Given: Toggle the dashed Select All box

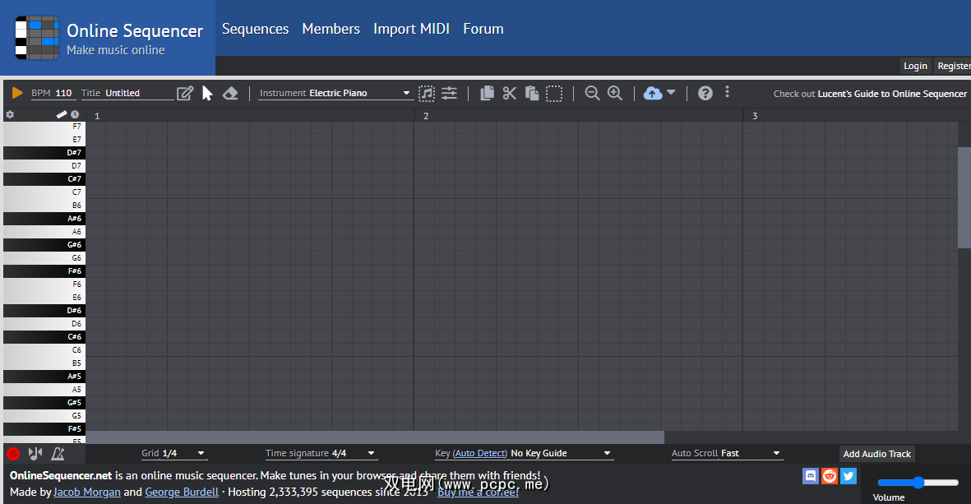Looking at the screenshot, I should tap(554, 93).
